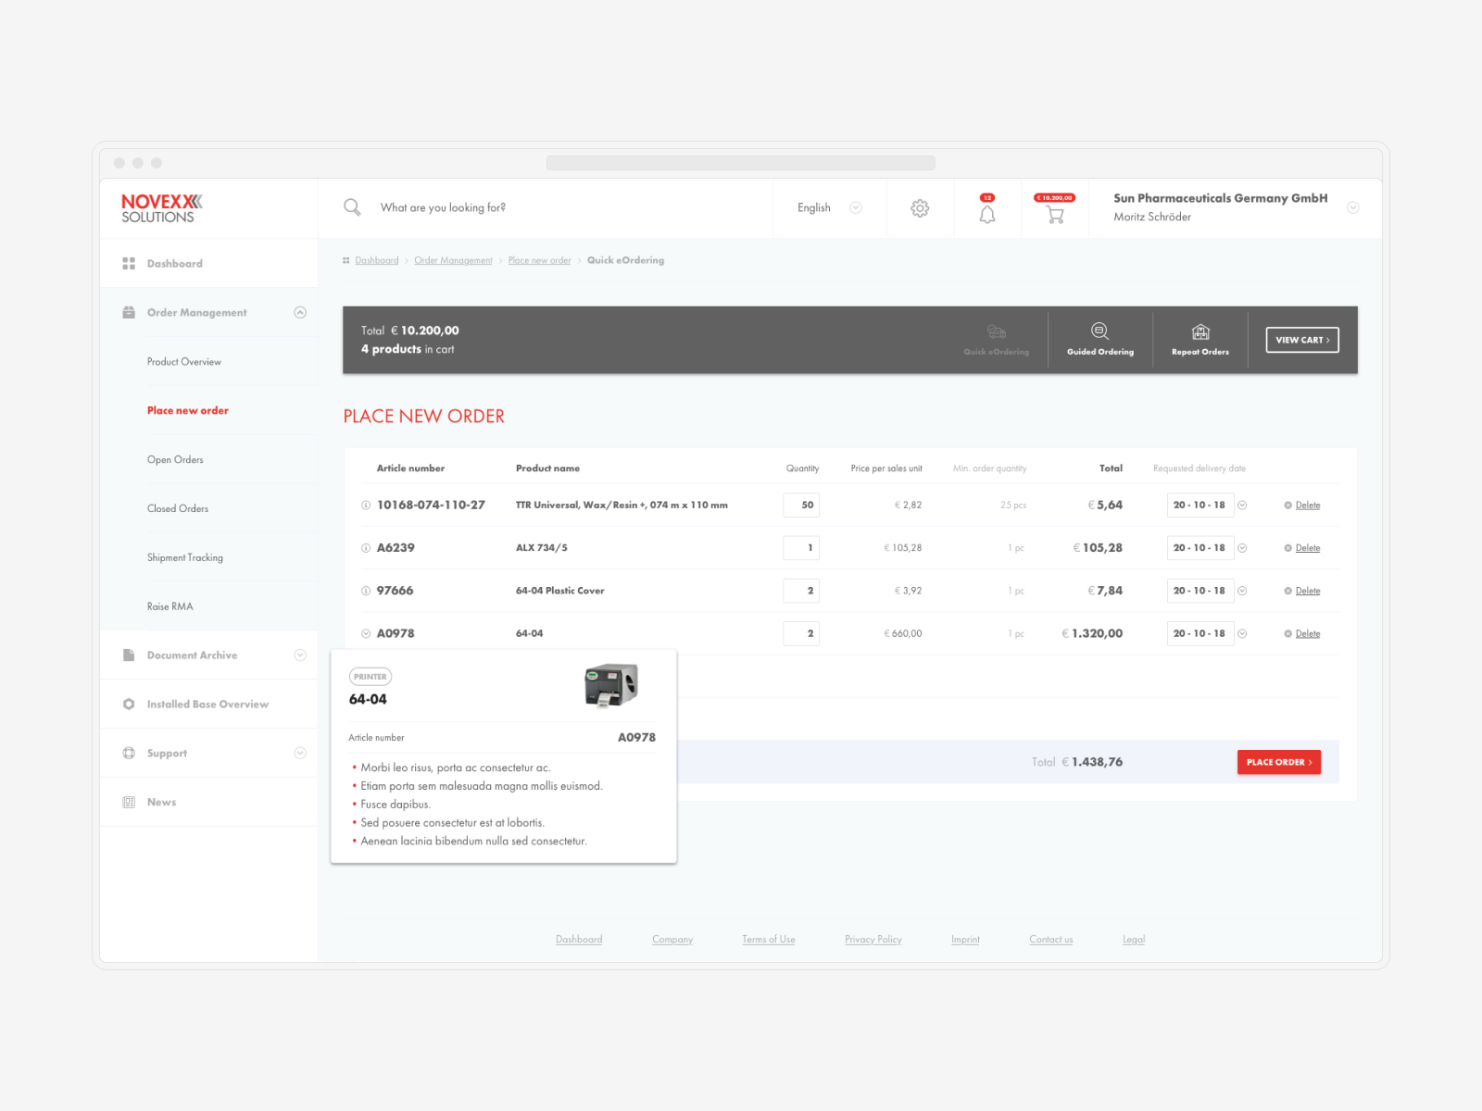This screenshot has height=1111, width=1482.
Task: Click the News sidebar icon
Action: 129,802
